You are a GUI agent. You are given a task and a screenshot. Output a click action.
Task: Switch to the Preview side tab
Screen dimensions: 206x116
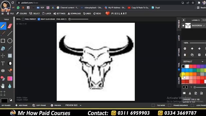(x=179, y=24)
